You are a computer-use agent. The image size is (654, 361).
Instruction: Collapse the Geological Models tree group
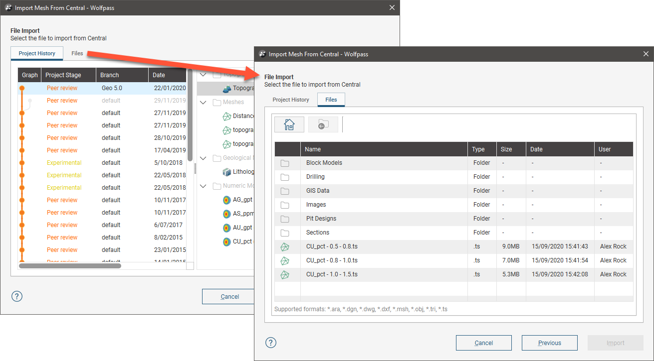[203, 158]
